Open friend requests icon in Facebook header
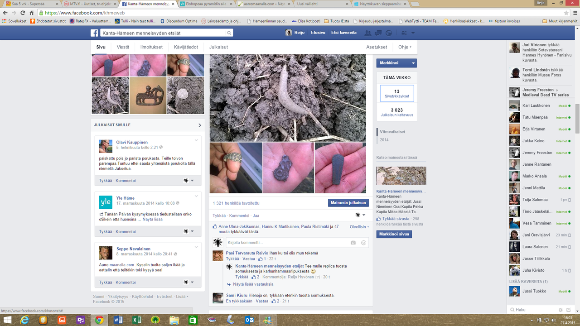The image size is (580, 326). (367, 33)
